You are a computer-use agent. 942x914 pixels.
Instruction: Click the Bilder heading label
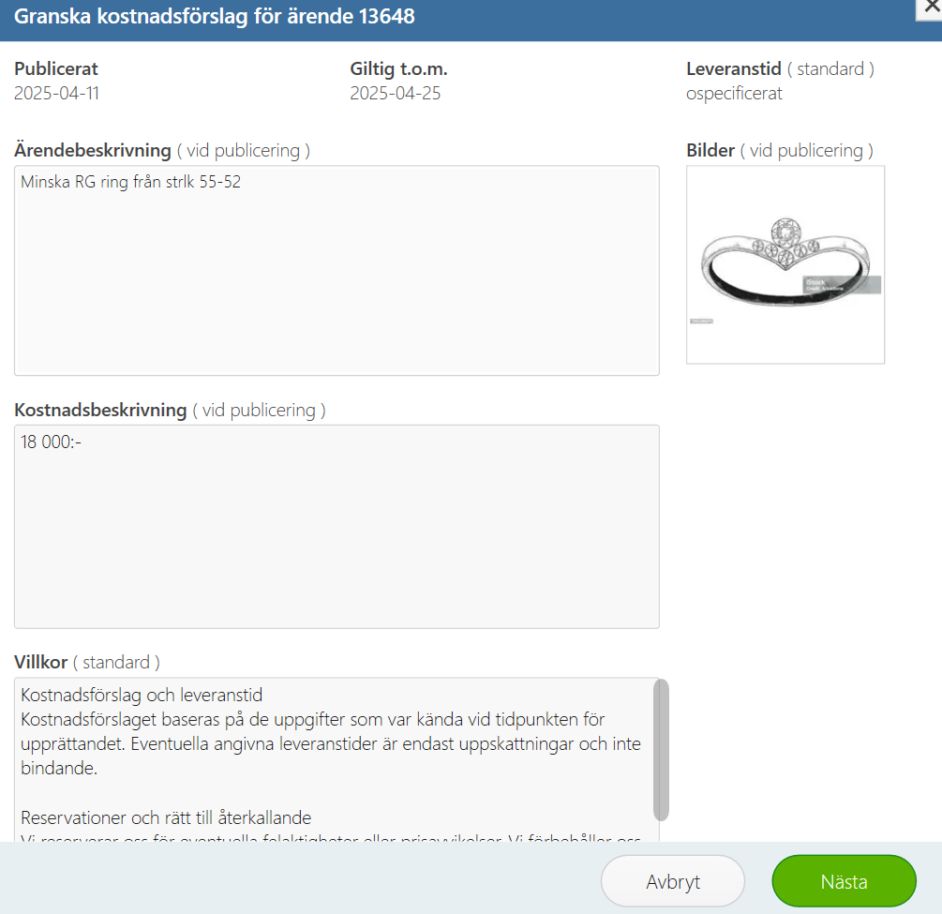pos(710,150)
